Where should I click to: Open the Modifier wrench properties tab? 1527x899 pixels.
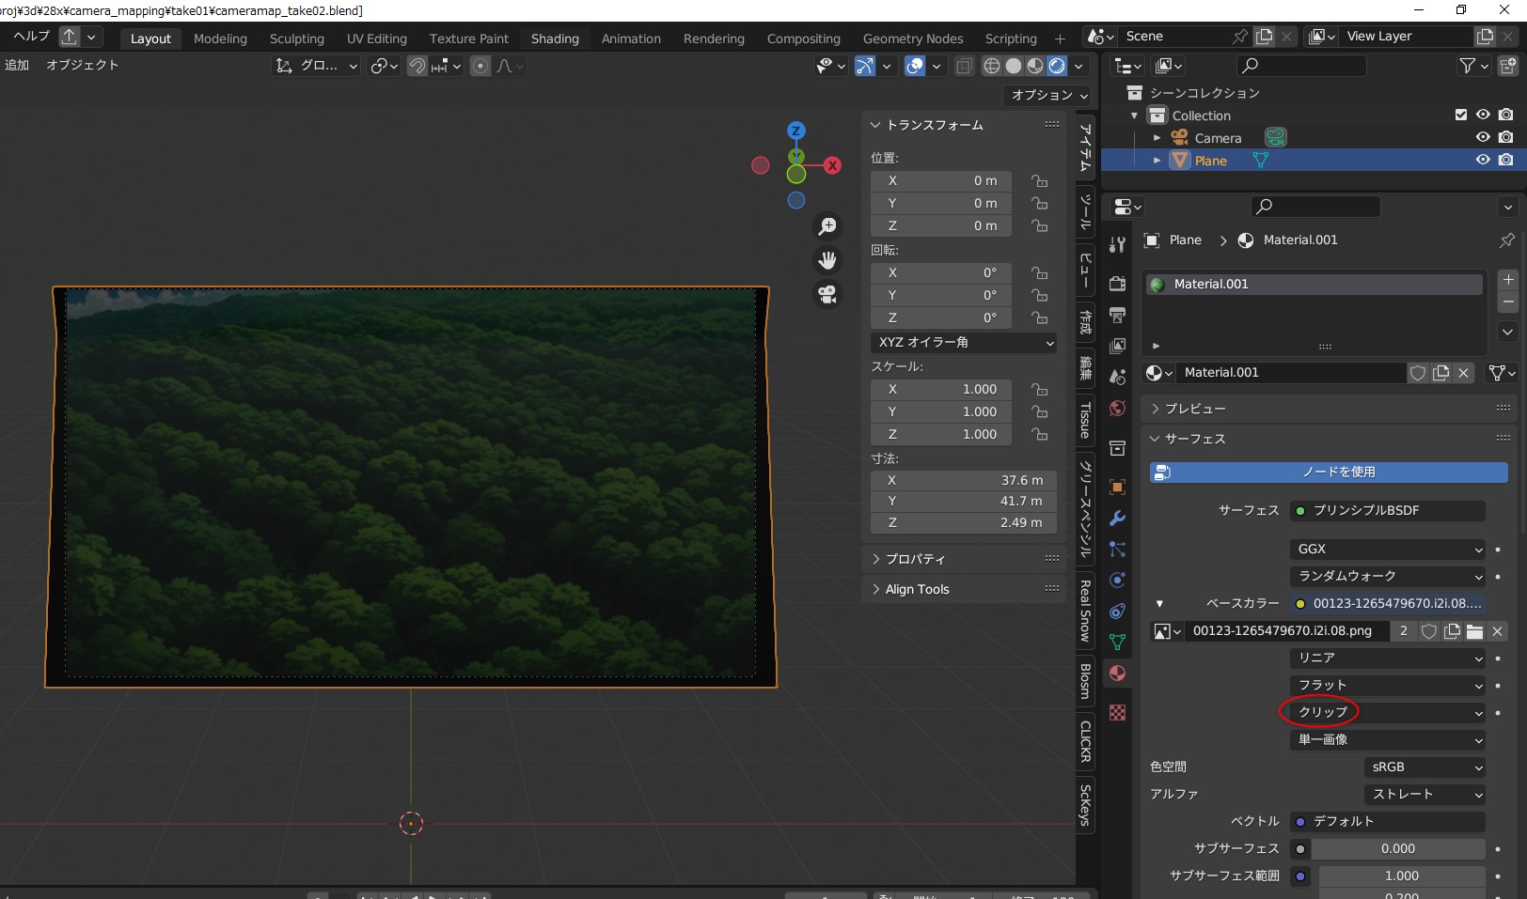pos(1117,519)
